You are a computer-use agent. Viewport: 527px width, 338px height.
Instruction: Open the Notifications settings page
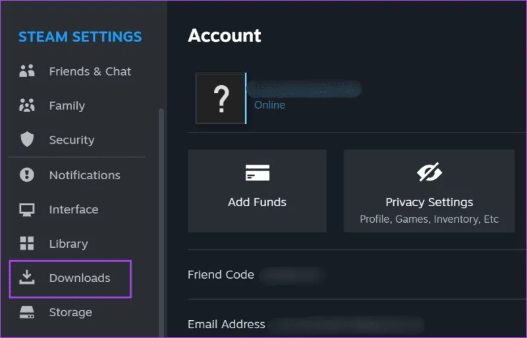(x=84, y=175)
